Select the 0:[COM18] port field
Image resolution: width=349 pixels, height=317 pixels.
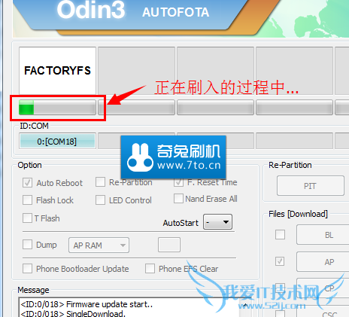pos(57,141)
